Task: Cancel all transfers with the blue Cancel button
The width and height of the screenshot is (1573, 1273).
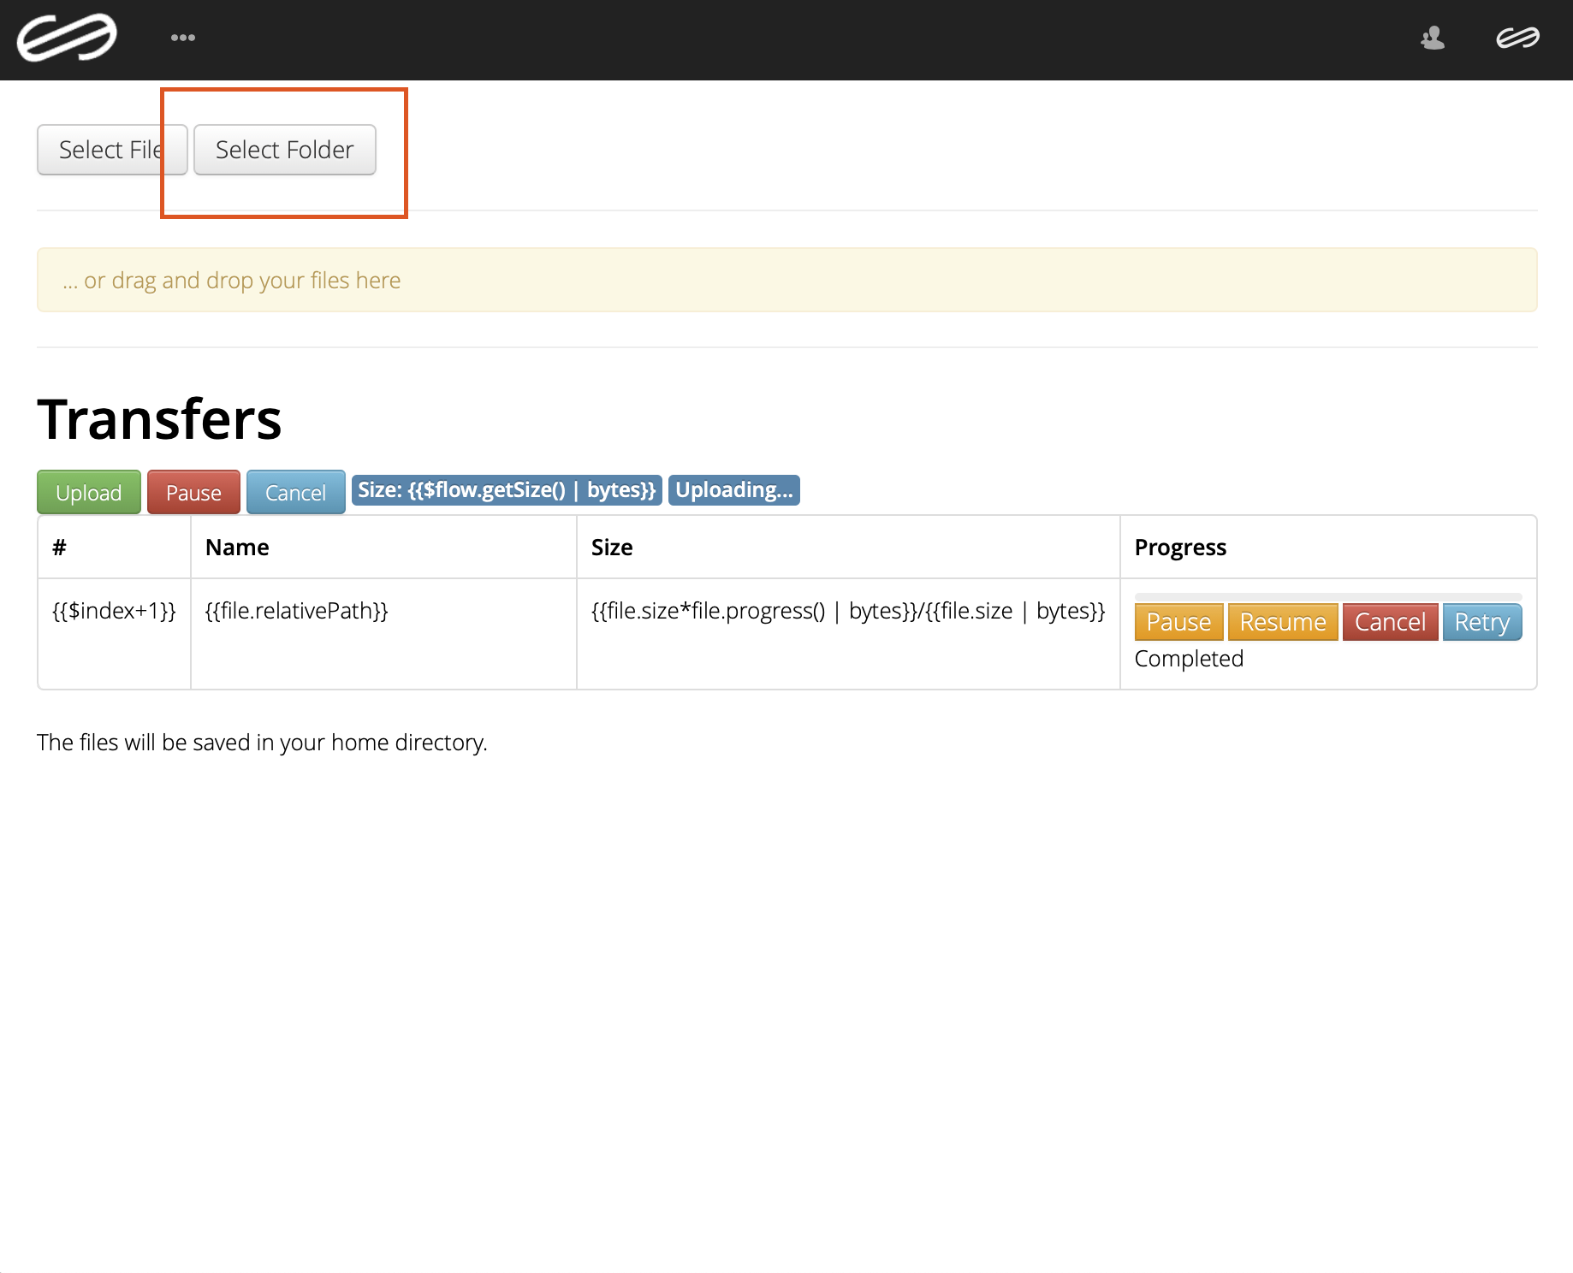Action: click(295, 492)
